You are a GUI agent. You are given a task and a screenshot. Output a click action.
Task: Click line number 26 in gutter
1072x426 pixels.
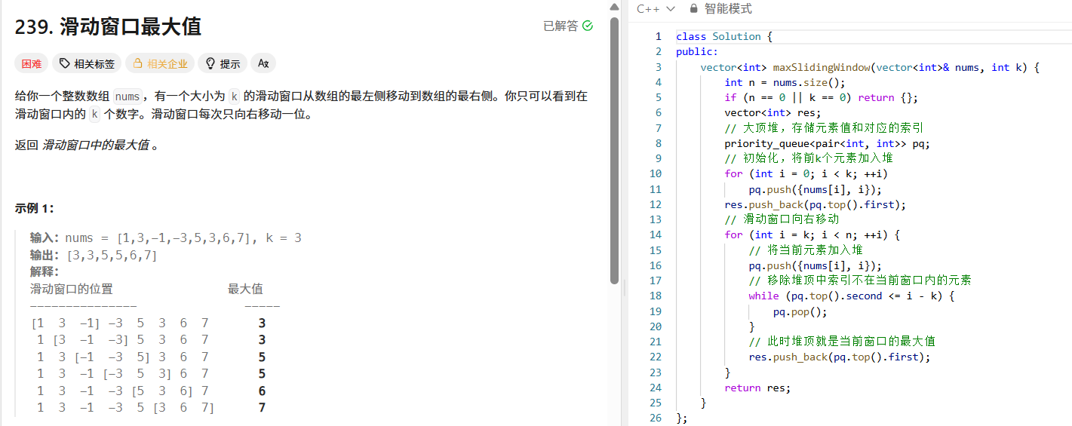[x=655, y=418]
